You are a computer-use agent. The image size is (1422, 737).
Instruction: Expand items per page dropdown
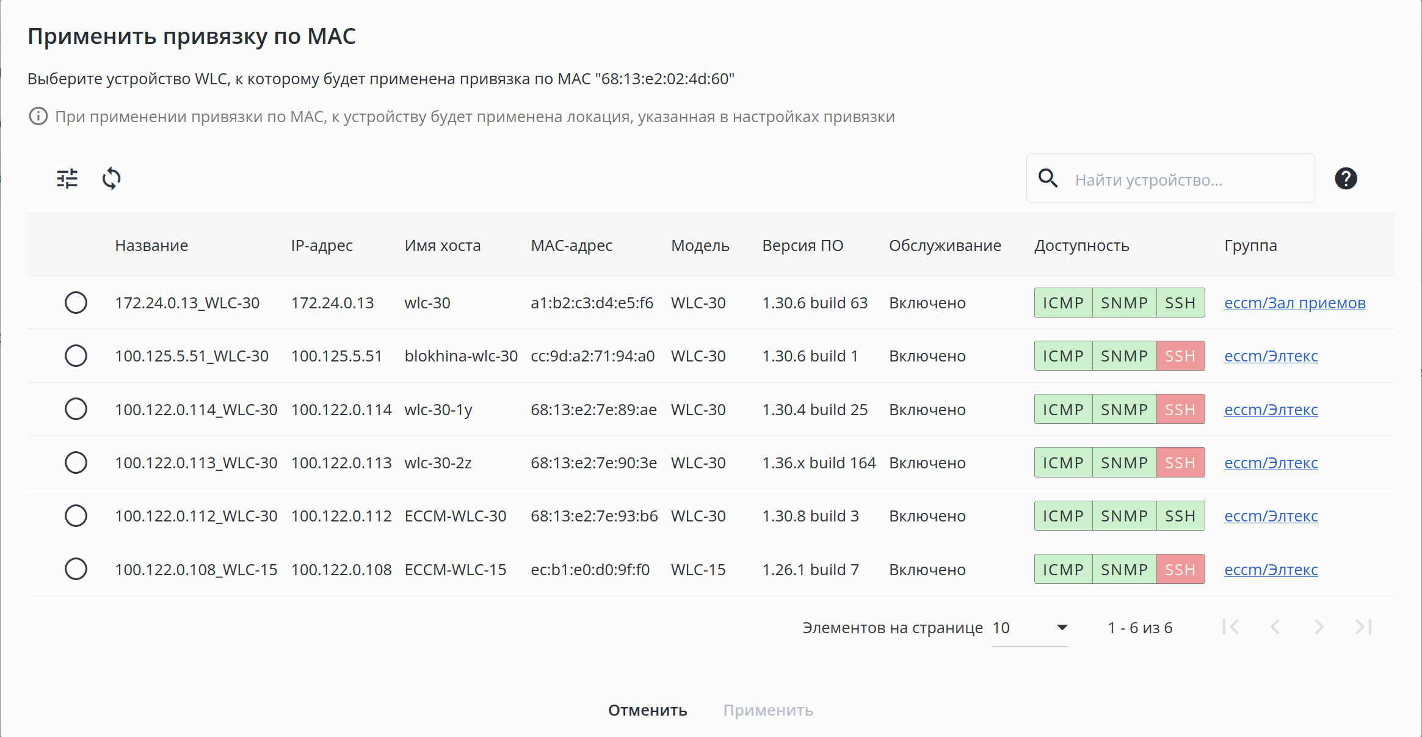(1029, 628)
